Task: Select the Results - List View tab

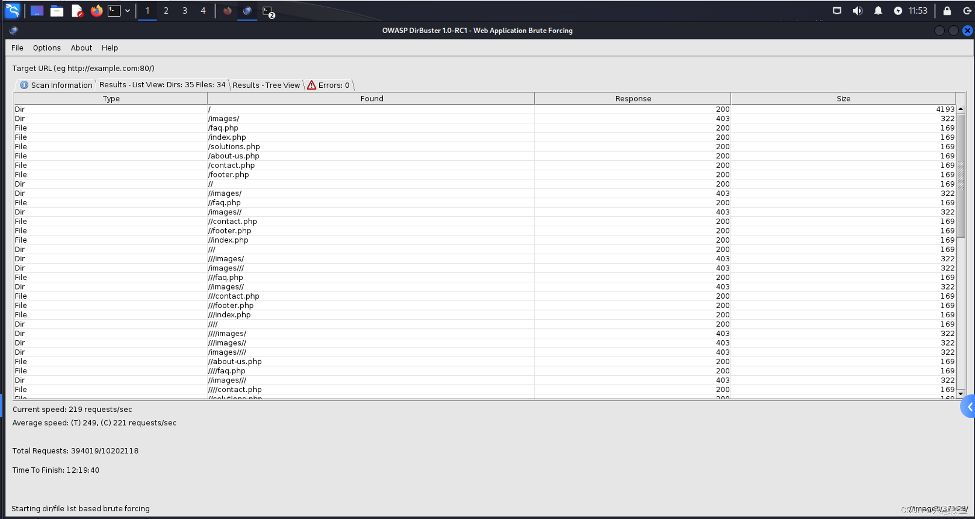Action: (162, 85)
